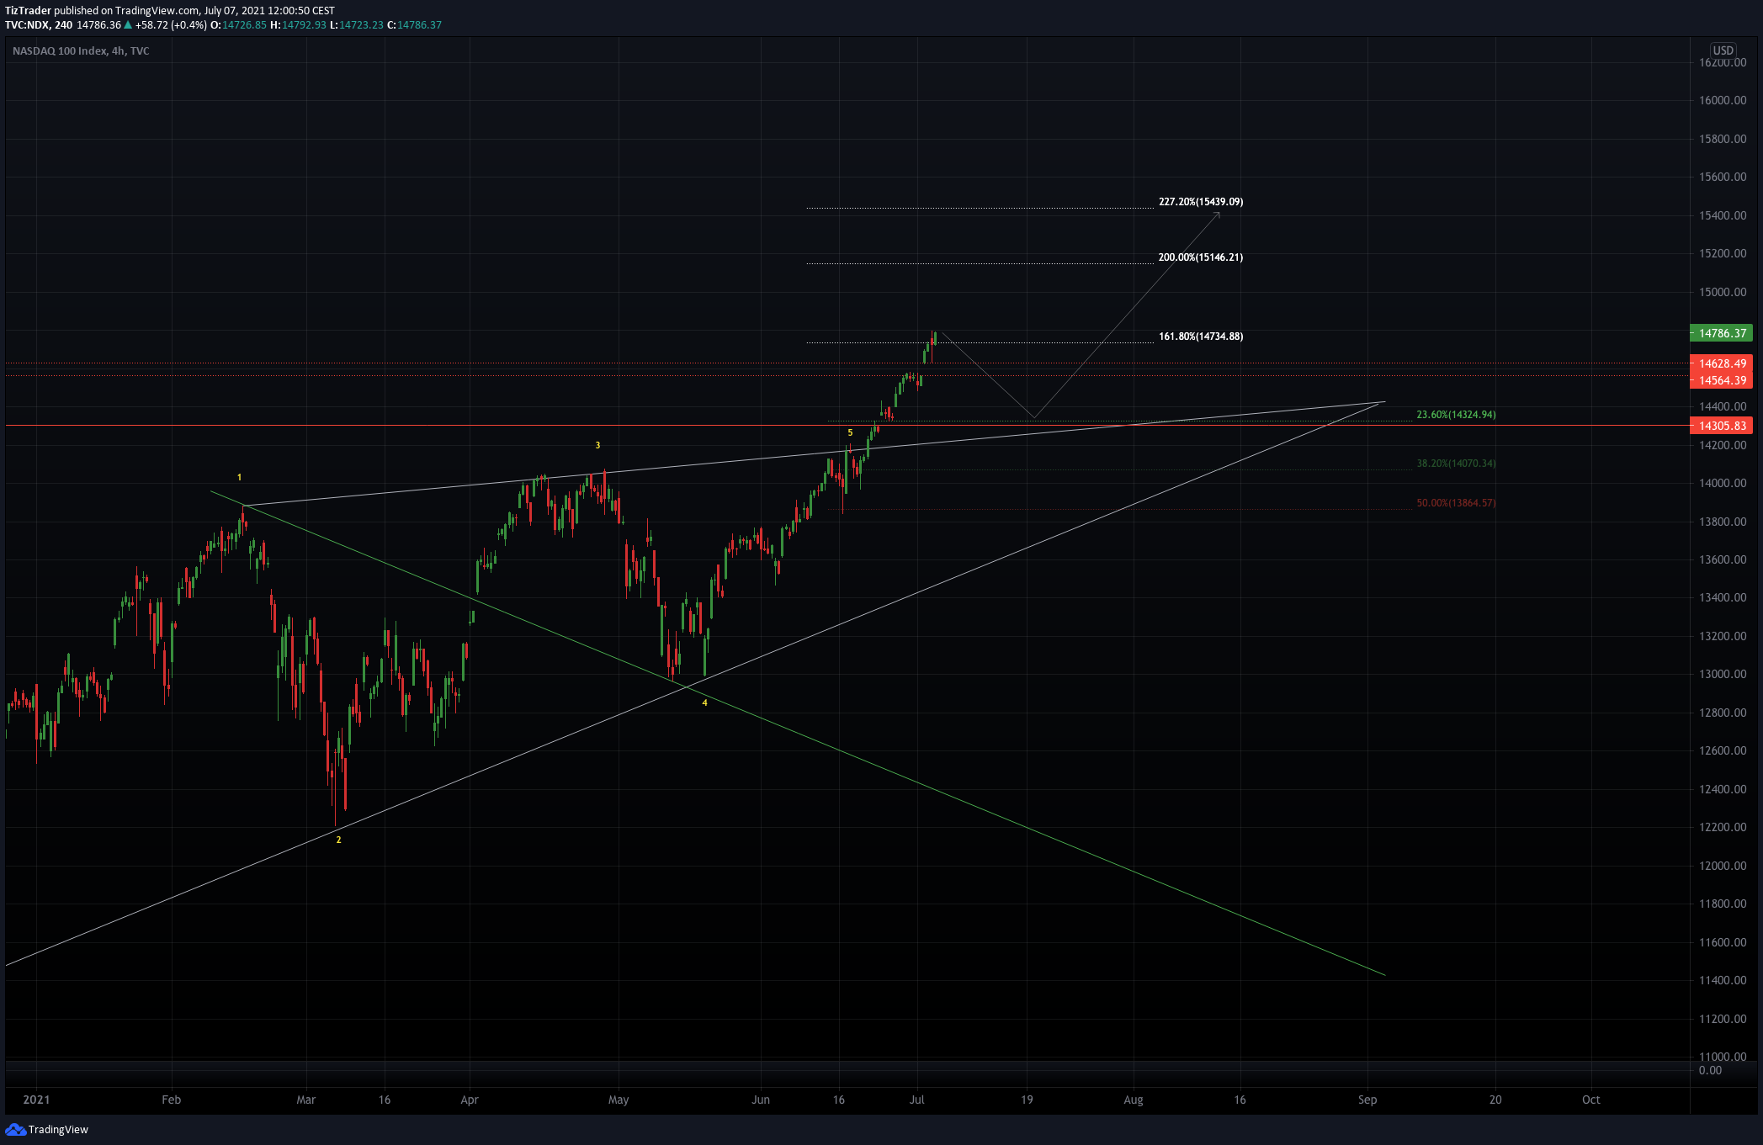Select the 50.00%(13864.57) retracement label
1763x1145 pixels.
[1456, 503]
